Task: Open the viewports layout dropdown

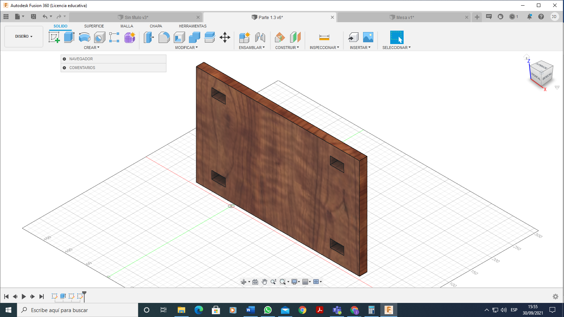Action: pyautogui.click(x=318, y=282)
